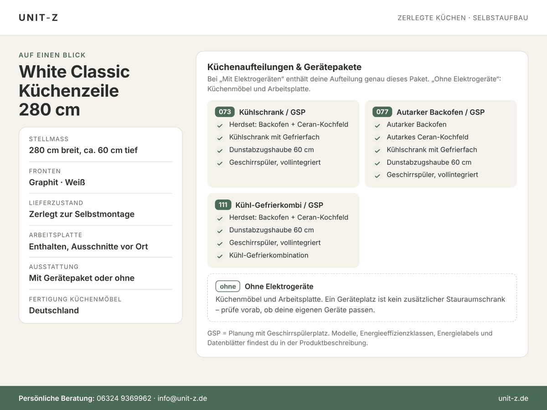Screen dimensions: 547x410
Task: Select the heading 'Kühlschrank / GSP'
Action: pyautogui.click(x=272, y=112)
